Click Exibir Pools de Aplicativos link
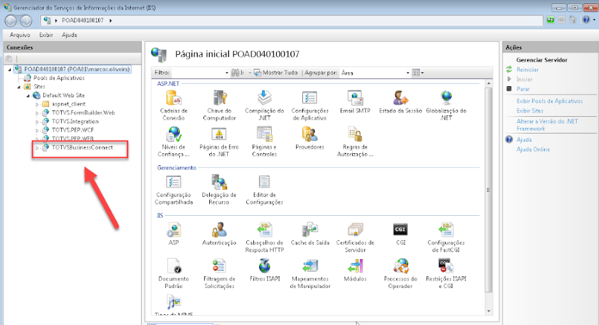 tap(549, 101)
